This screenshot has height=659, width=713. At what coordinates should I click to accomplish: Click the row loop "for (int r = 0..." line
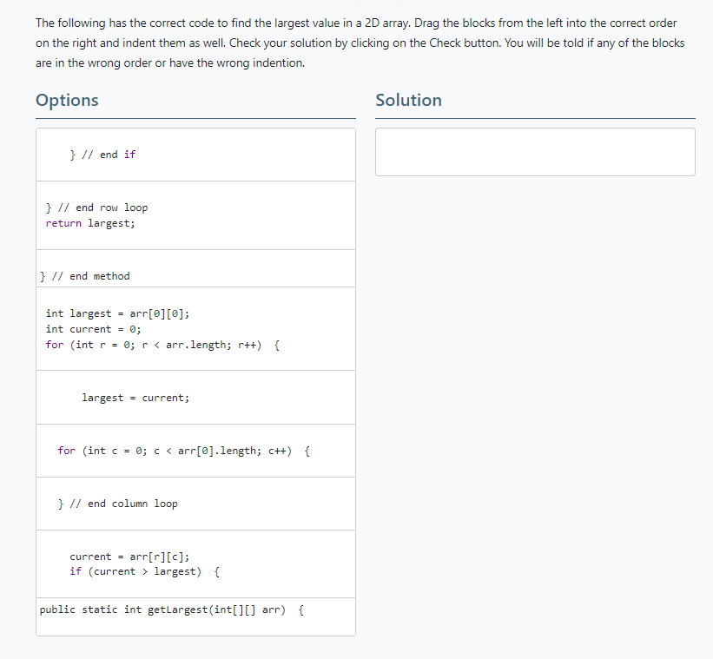[160, 345]
